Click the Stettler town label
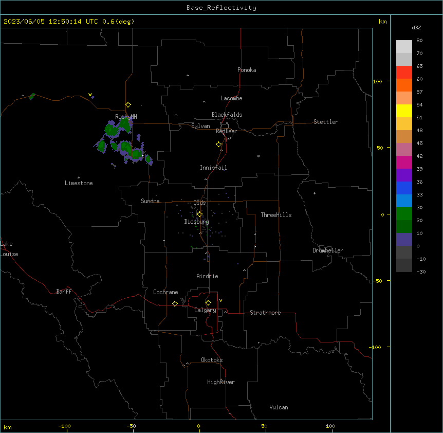The height and width of the screenshot is (433, 443). tap(326, 122)
